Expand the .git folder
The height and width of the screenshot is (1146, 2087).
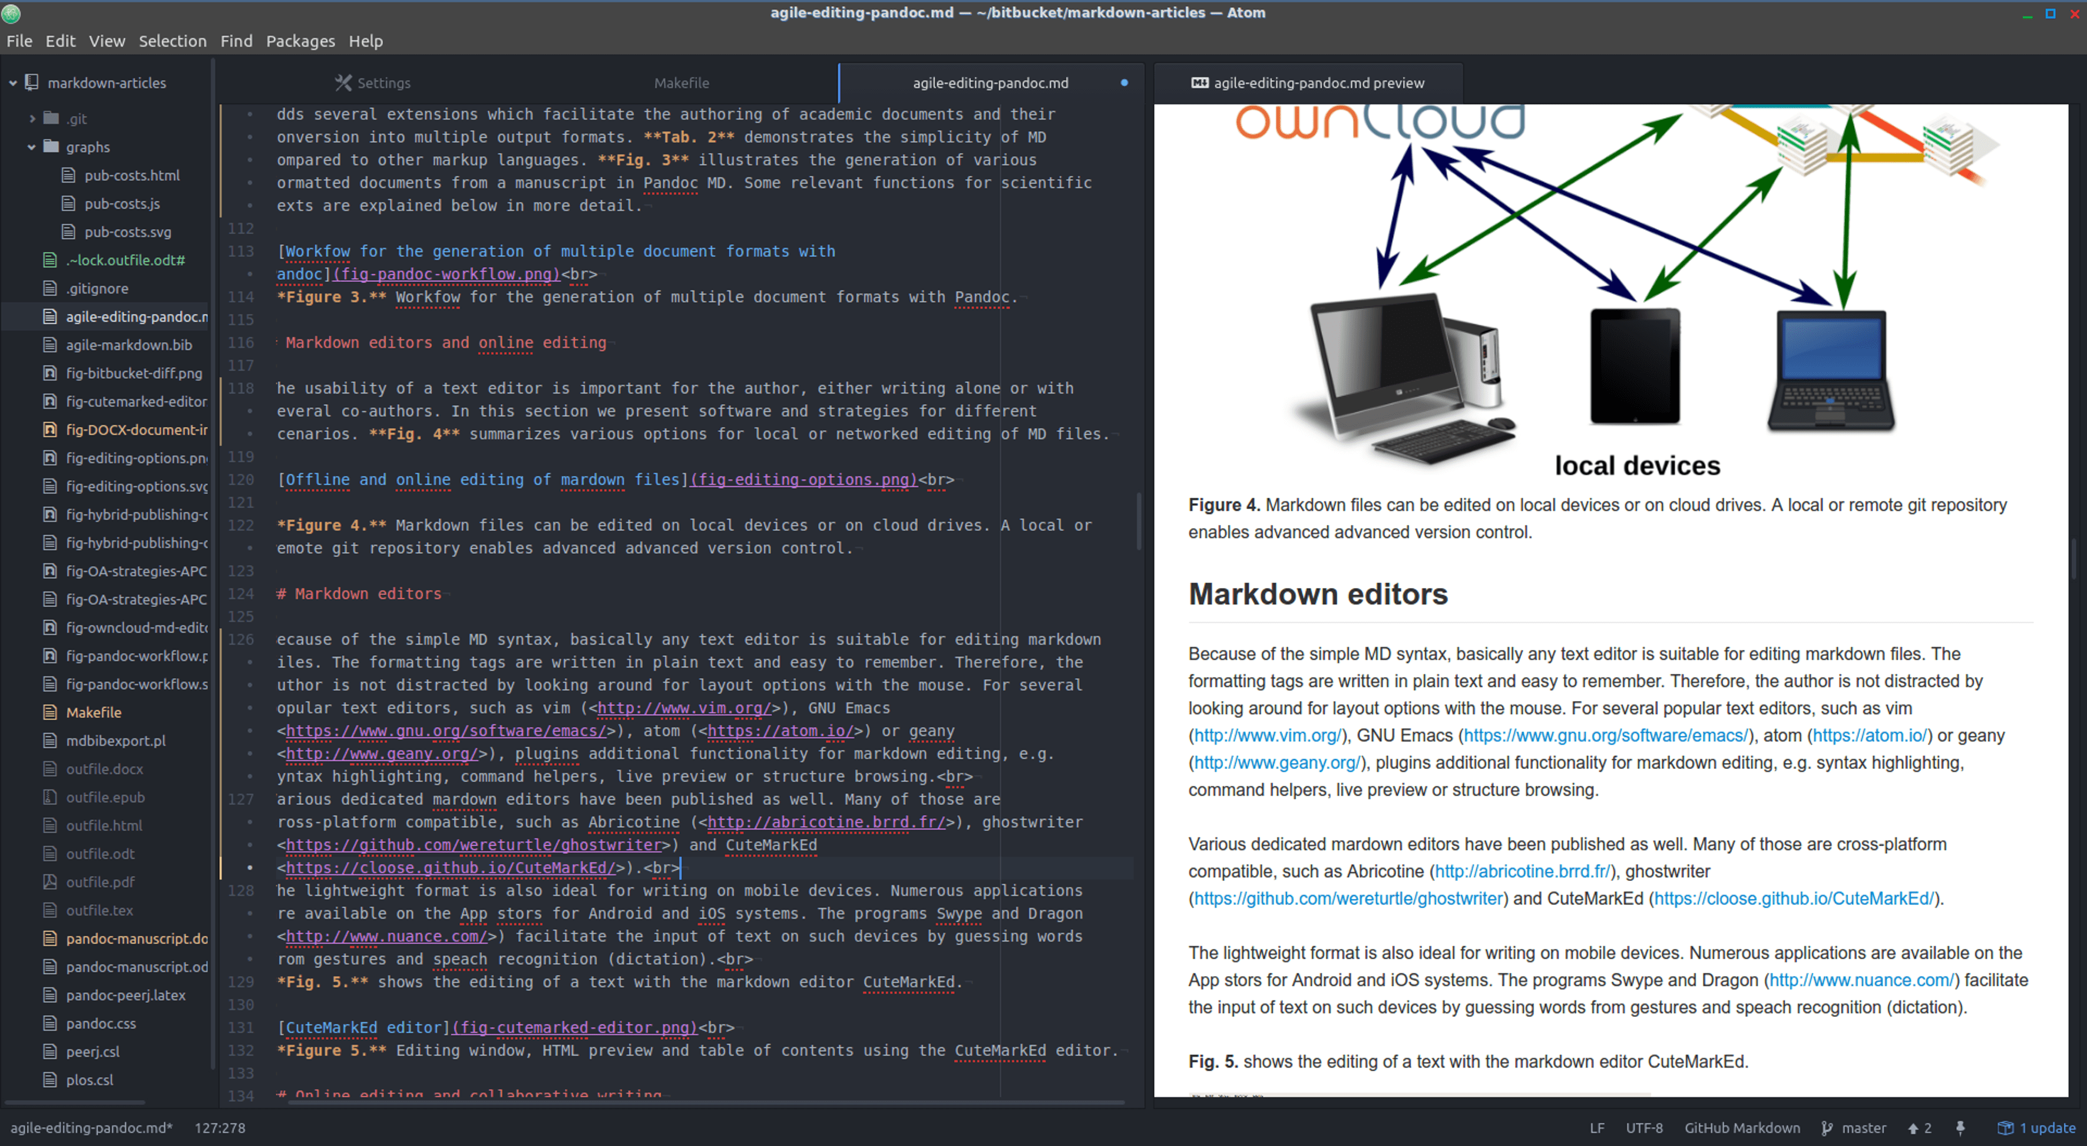32,118
